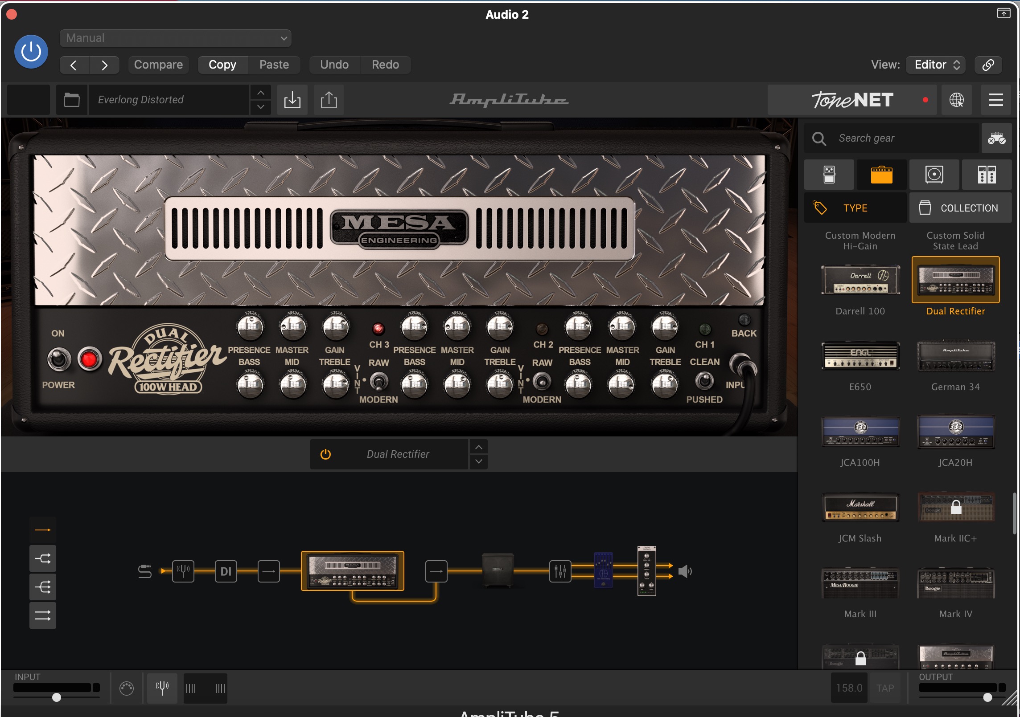Click the BACK panel button
Image resolution: width=1020 pixels, height=717 pixels.
point(744,320)
